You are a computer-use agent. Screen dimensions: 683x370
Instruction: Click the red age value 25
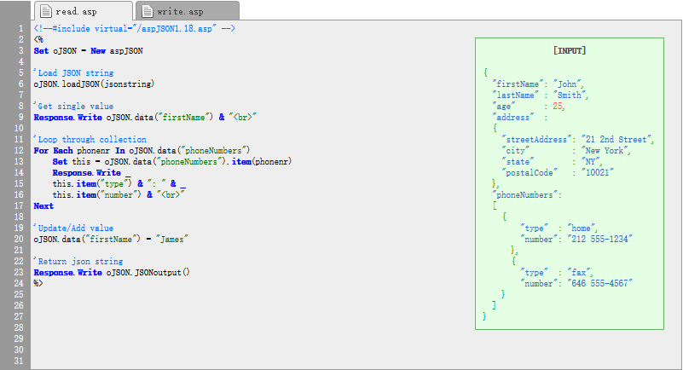(x=558, y=107)
